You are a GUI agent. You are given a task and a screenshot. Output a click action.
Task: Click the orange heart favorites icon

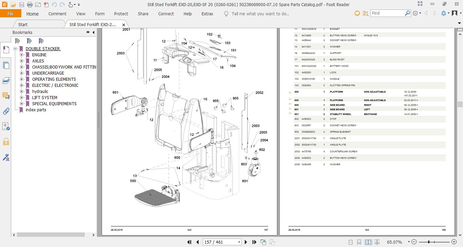pyautogui.click(x=357, y=13)
